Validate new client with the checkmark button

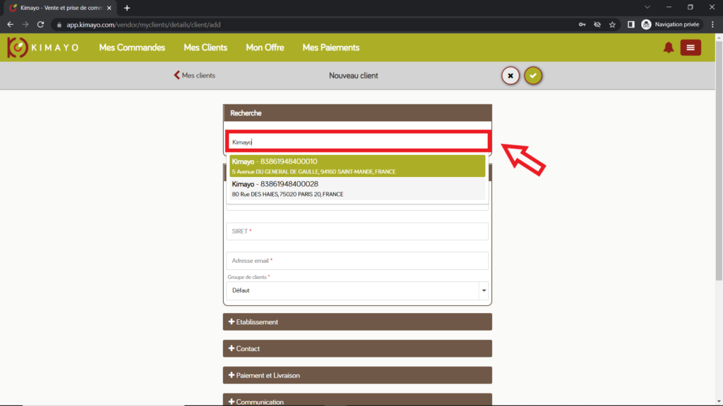click(533, 75)
